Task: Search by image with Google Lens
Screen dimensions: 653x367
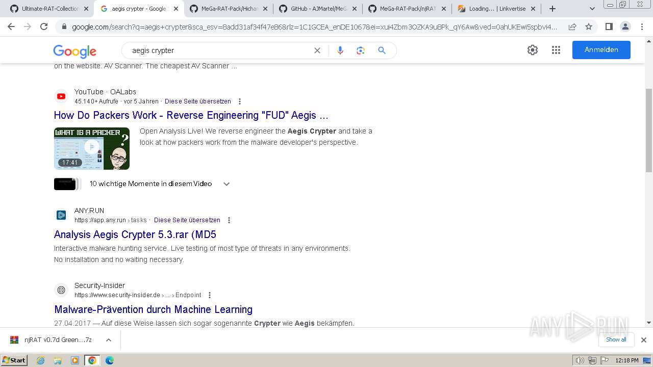Action: pyautogui.click(x=361, y=50)
